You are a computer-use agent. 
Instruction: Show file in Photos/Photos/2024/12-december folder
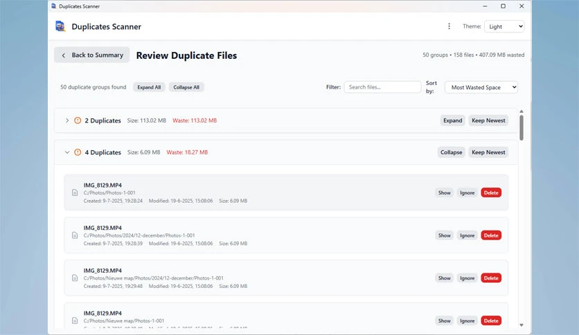pyautogui.click(x=444, y=235)
